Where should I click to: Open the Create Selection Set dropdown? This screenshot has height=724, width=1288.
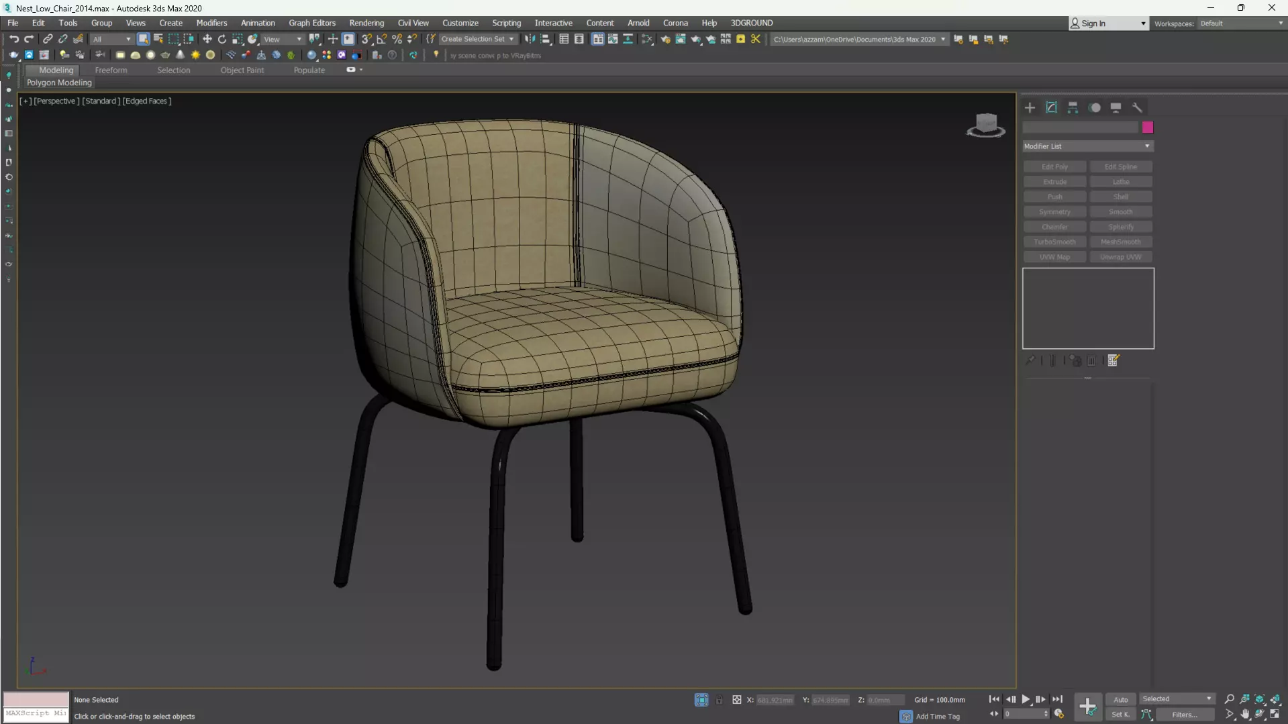pyautogui.click(x=478, y=39)
